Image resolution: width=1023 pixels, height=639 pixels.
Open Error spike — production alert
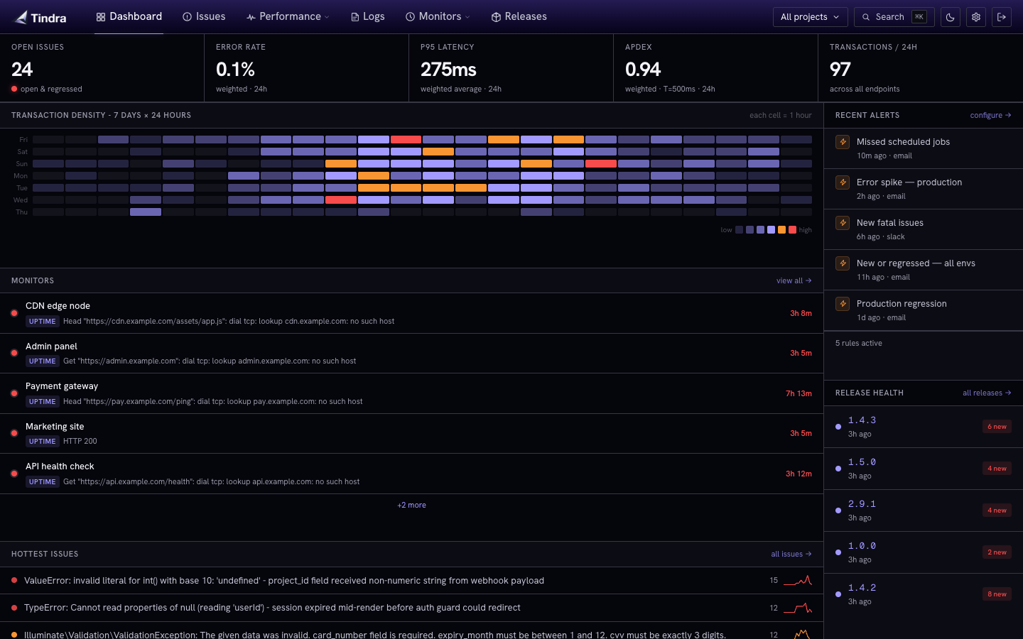(924, 189)
